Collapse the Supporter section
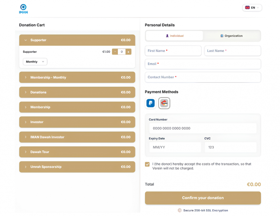 coord(77,40)
